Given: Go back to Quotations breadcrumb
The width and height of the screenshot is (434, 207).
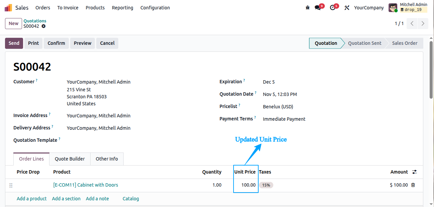Looking at the screenshot, I should tap(35, 21).
